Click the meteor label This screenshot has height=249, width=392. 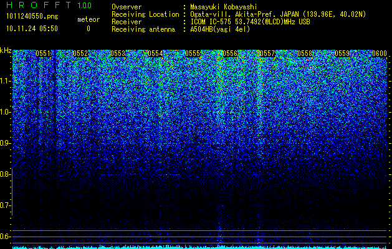(88, 19)
